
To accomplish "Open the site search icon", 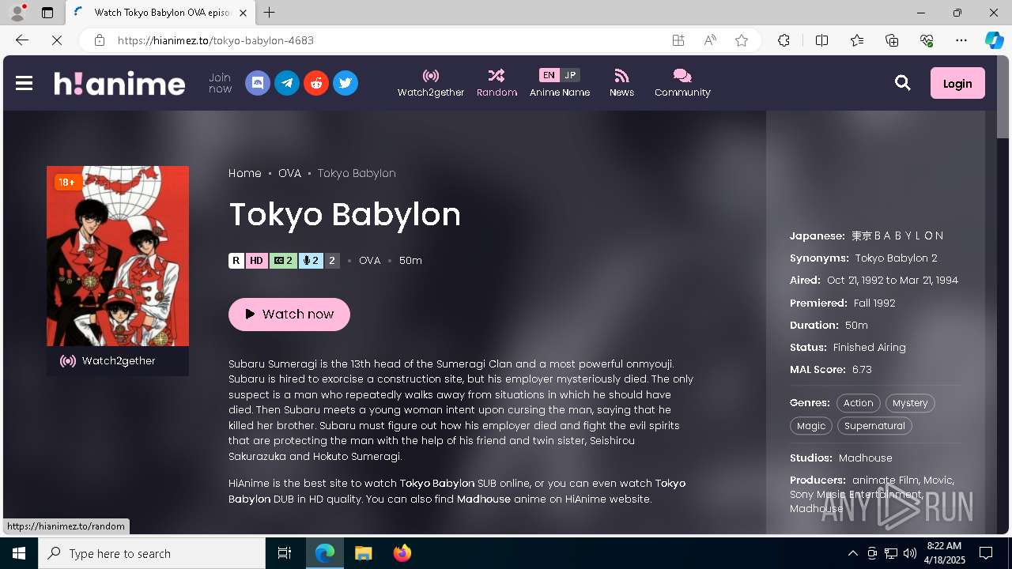I will [x=903, y=83].
